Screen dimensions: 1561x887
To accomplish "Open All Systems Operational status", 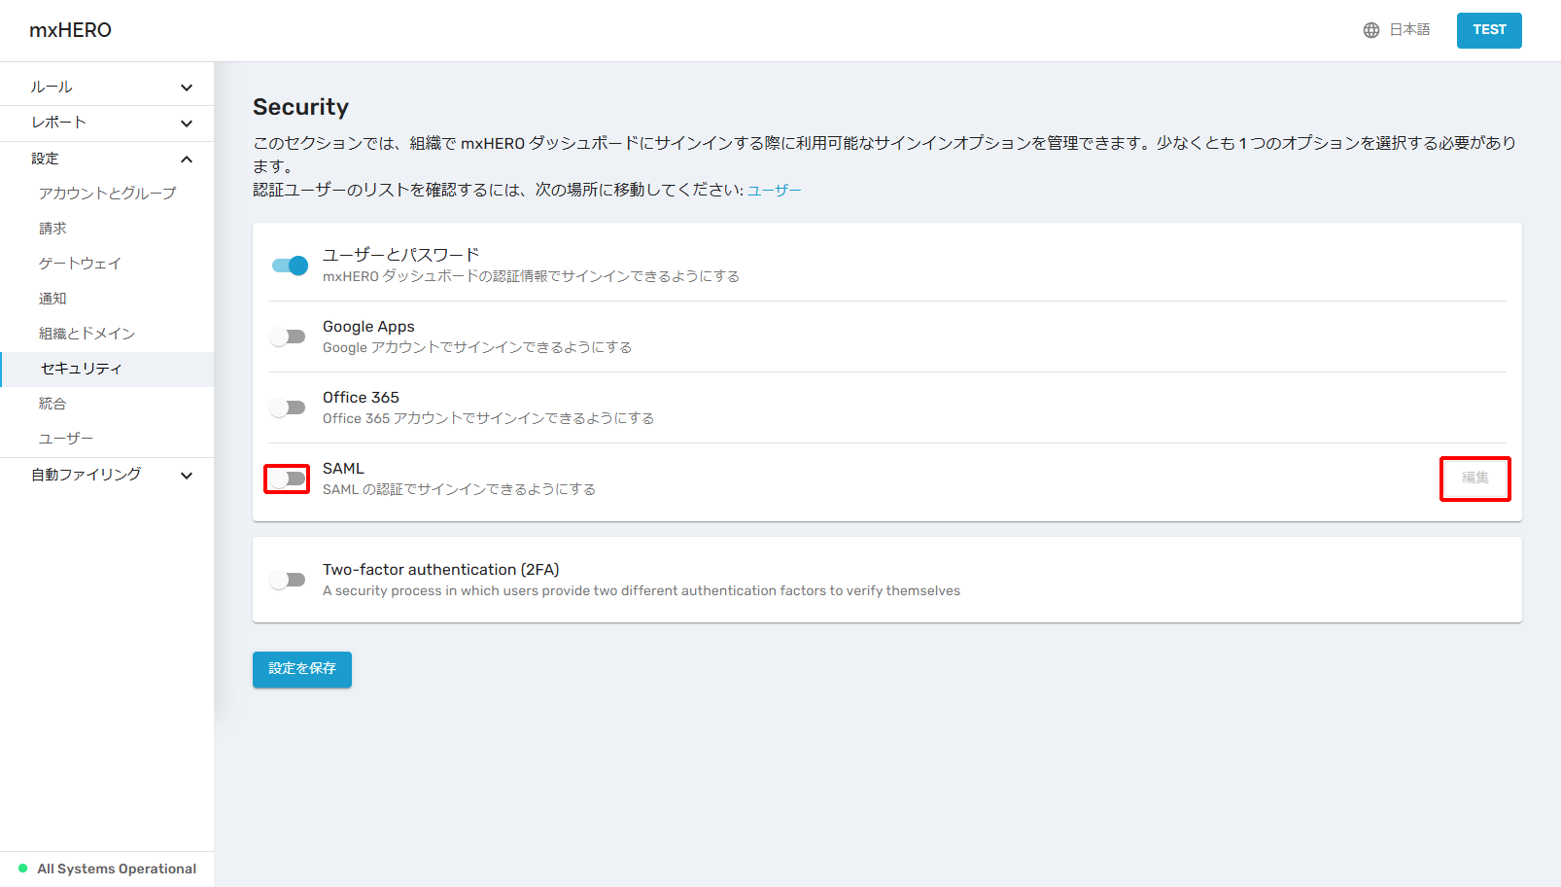I will (117, 869).
